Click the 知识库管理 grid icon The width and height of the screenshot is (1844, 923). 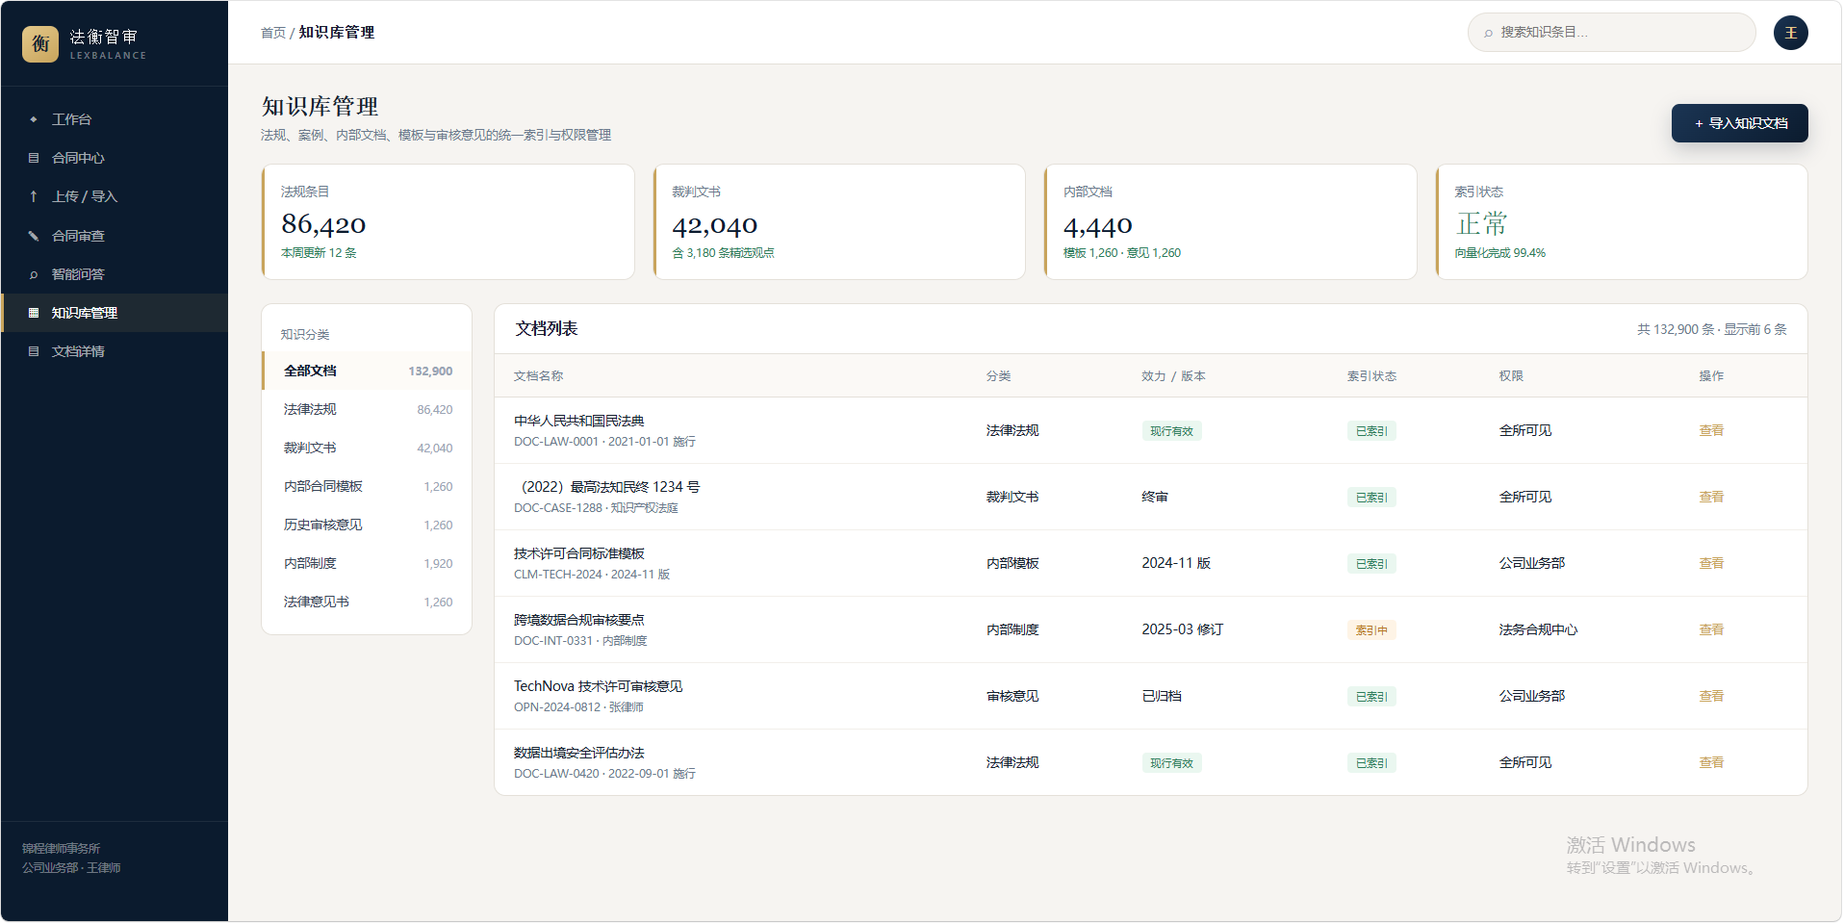click(x=34, y=313)
